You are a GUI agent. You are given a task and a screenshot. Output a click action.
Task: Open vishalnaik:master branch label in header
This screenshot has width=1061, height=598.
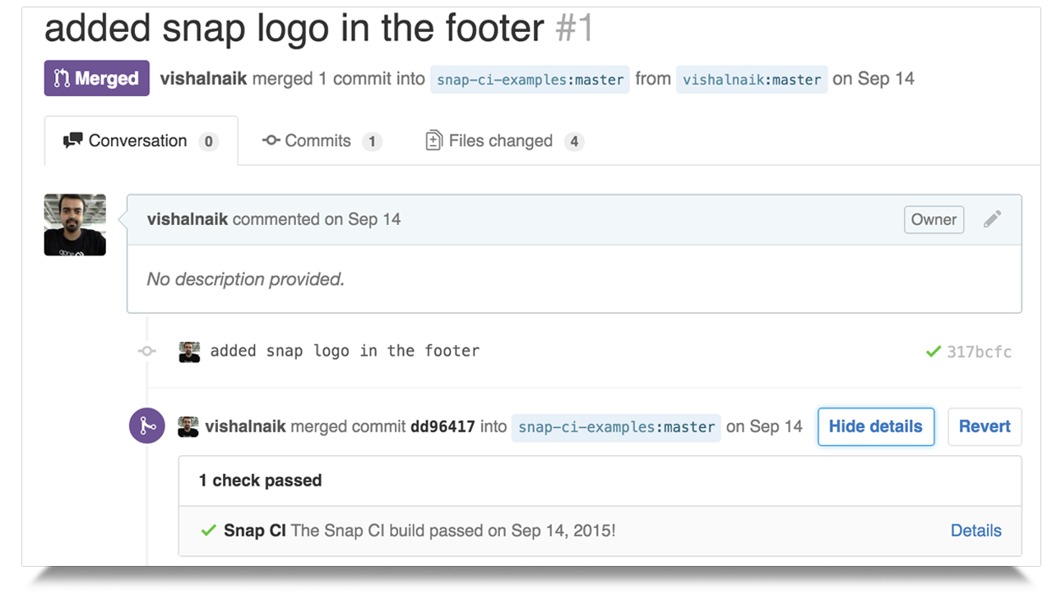[752, 80]
